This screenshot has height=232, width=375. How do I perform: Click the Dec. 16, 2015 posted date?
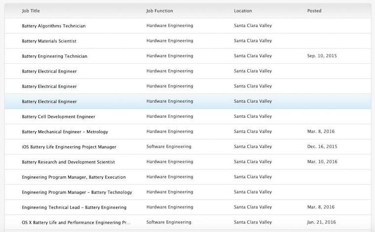pyautogui.click(x=322, y=147)
